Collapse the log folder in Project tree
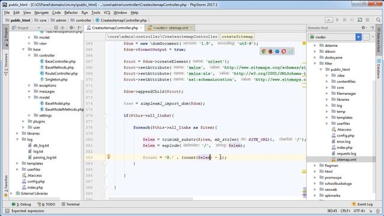 17,139
